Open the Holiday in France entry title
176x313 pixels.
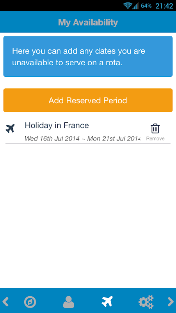57,125
